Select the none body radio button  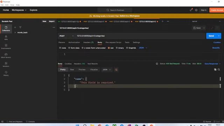point(60,48)
